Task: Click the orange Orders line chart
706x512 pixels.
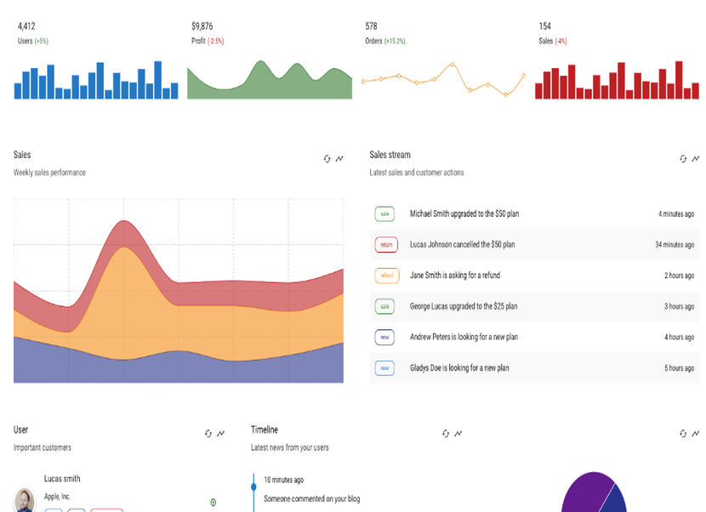Action: tap(443, 80)
